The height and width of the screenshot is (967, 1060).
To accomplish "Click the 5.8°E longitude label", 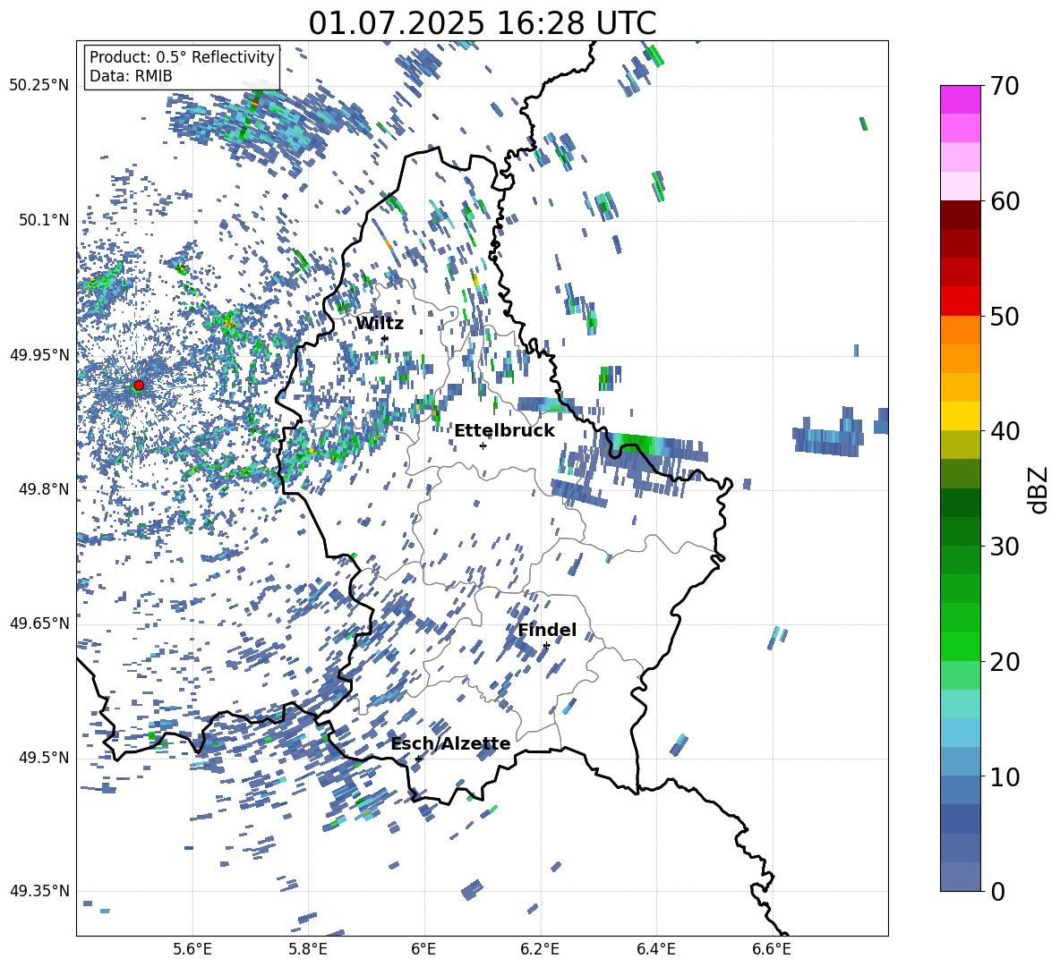I will click(x=308, y=949).
